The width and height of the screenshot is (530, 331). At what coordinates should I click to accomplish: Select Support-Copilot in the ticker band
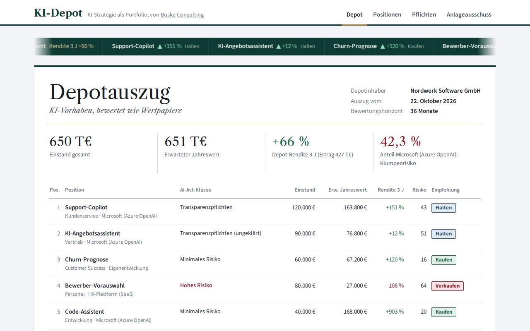133,46
